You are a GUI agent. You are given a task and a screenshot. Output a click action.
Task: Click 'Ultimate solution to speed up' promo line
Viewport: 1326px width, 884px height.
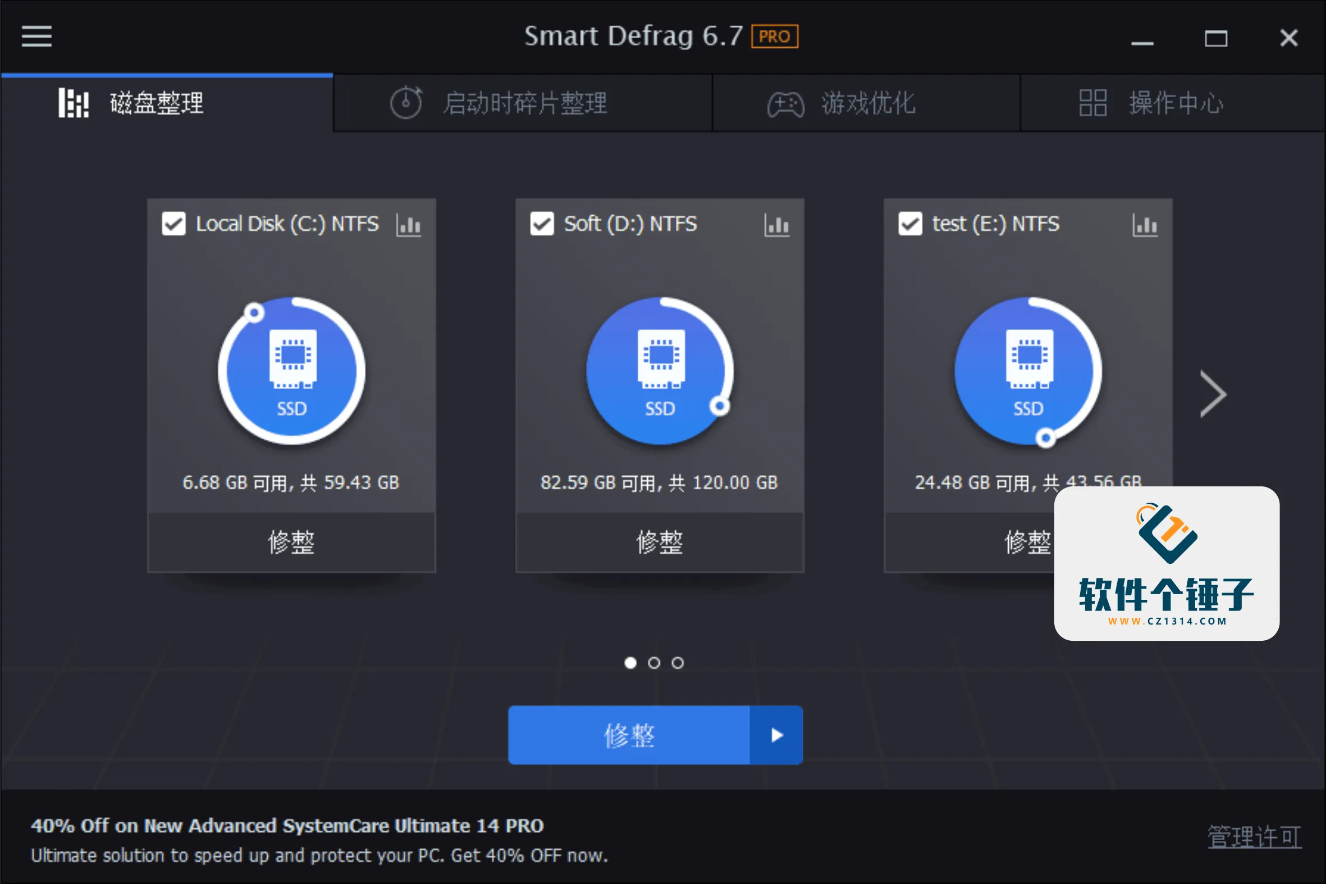click(319, 856)
